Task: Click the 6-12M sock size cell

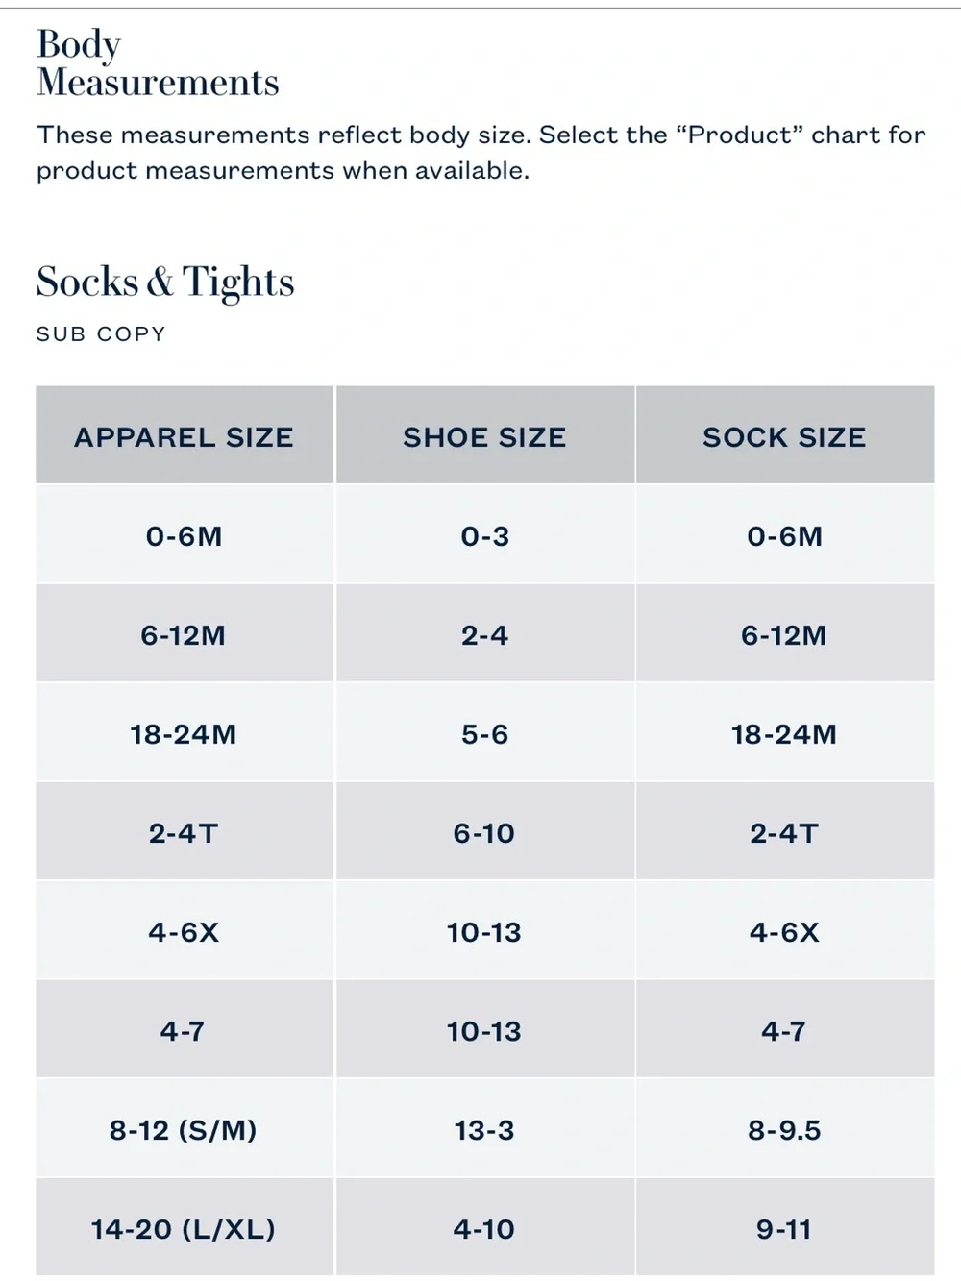Action: (785, 634)
